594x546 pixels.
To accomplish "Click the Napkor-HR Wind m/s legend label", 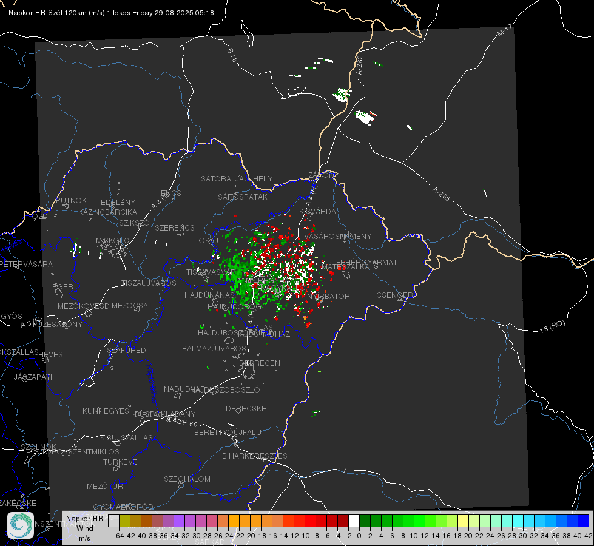I will click(84, 528).
